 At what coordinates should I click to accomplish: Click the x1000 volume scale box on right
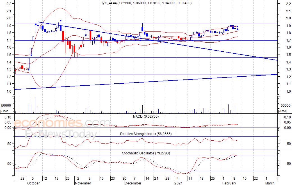point(282,111)
